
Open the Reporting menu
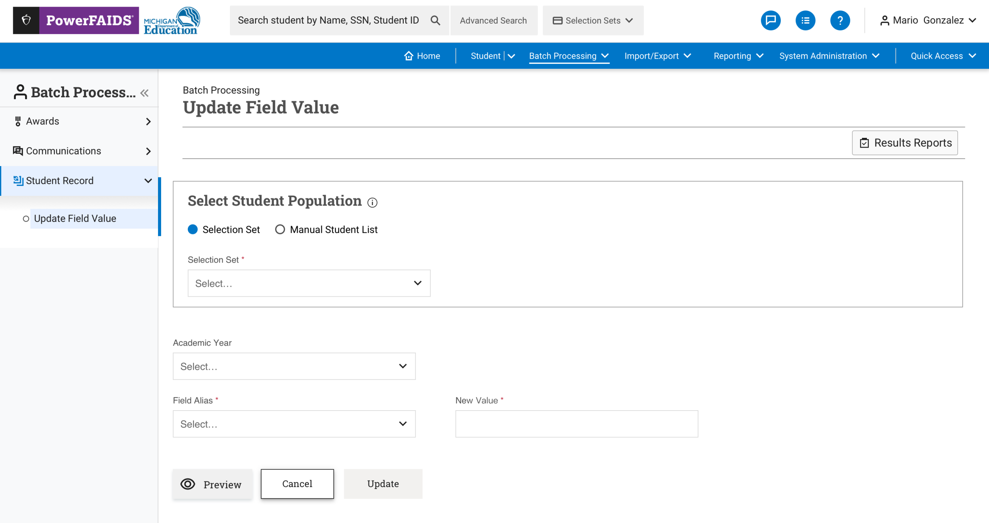738,56
